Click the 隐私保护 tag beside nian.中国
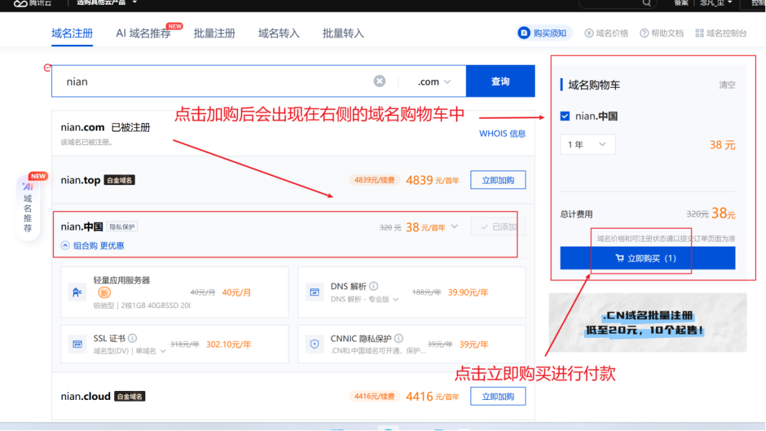 coord(122,227)
